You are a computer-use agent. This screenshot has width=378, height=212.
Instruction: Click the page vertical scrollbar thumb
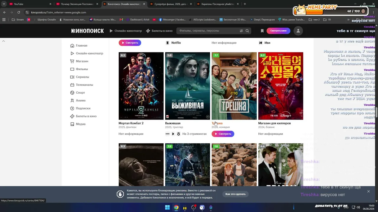pyautogui.click(x=377, y=112)
